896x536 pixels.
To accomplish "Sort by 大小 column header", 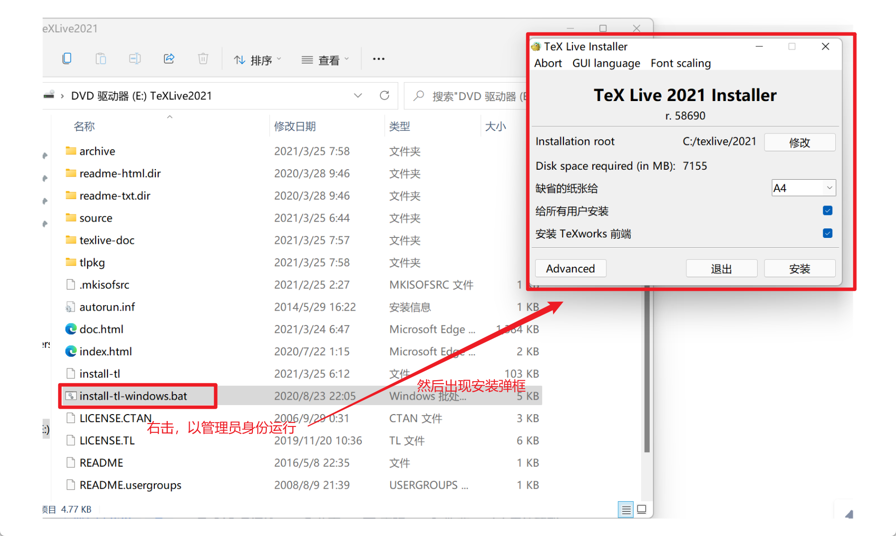I will click(x=495, y=126).
